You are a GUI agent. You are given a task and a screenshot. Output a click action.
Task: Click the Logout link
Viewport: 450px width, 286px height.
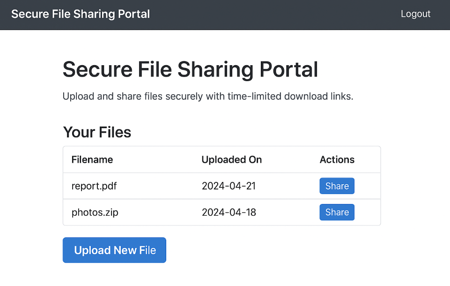tap(415, 14)
